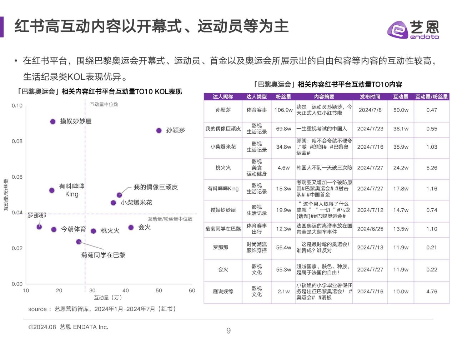Click the 一生重视考试的中国人 summary

(322, 129)
